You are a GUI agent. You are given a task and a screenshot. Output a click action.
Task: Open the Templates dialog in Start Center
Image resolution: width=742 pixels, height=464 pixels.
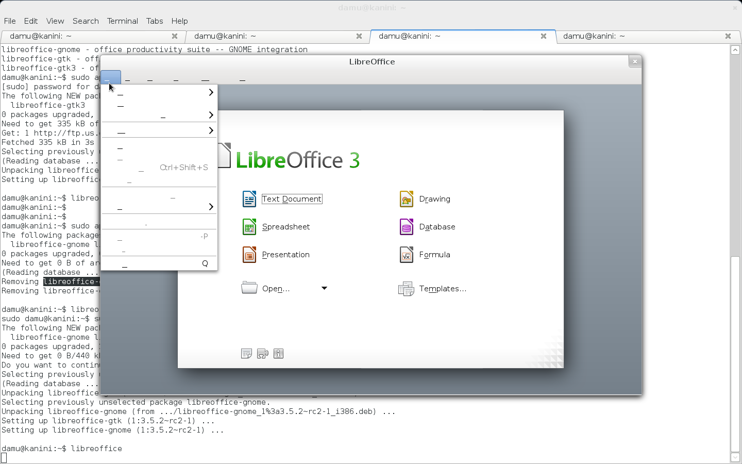click(432, 289)
